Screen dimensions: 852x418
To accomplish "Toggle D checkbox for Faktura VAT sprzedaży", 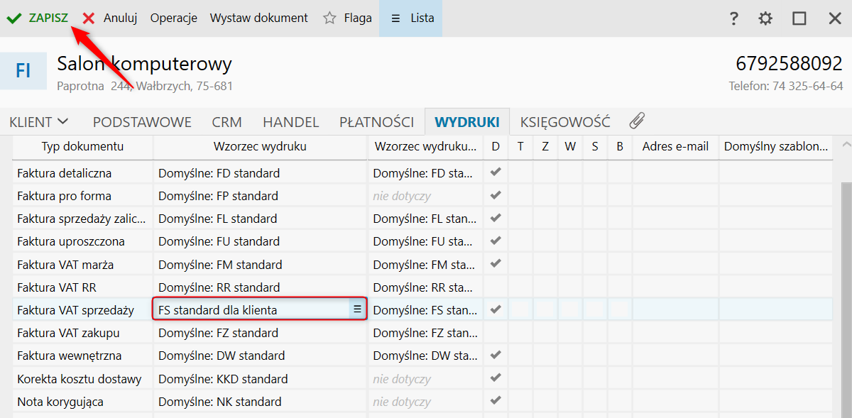I will [x=496, y=309].
